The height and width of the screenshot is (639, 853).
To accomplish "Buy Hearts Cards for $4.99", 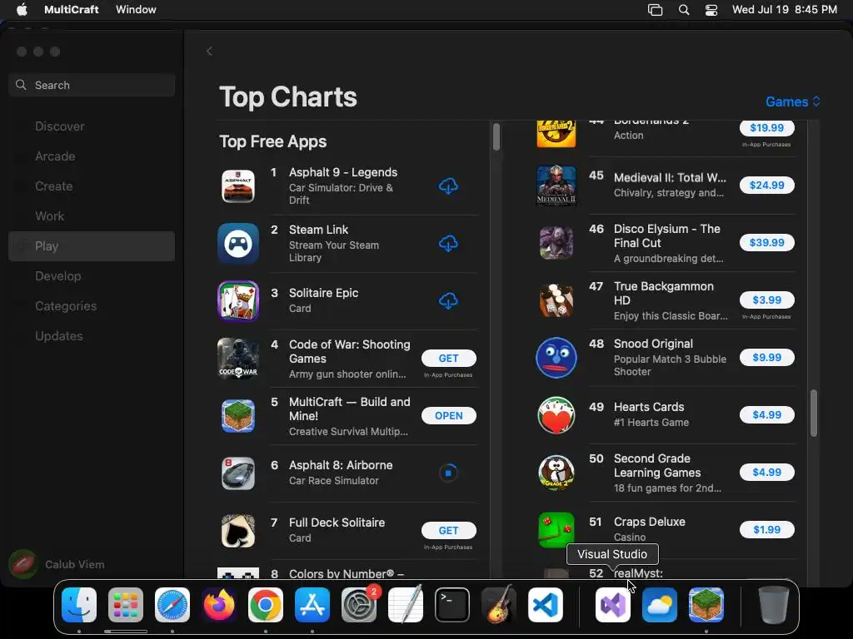I will (766, 414).
